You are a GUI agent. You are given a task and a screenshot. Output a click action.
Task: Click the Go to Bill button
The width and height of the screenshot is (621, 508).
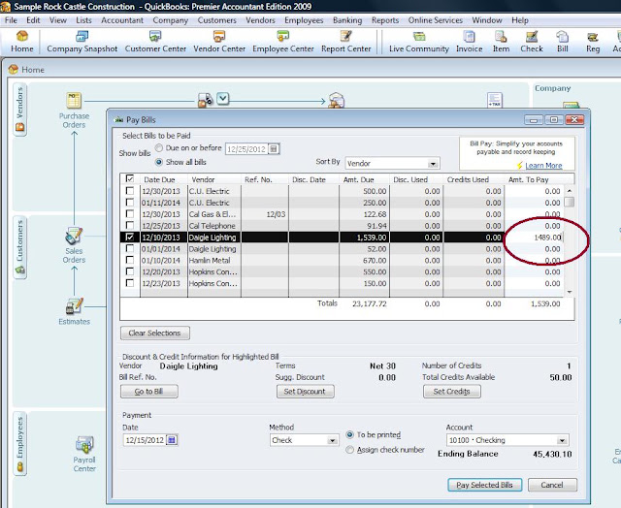(148, 392)
